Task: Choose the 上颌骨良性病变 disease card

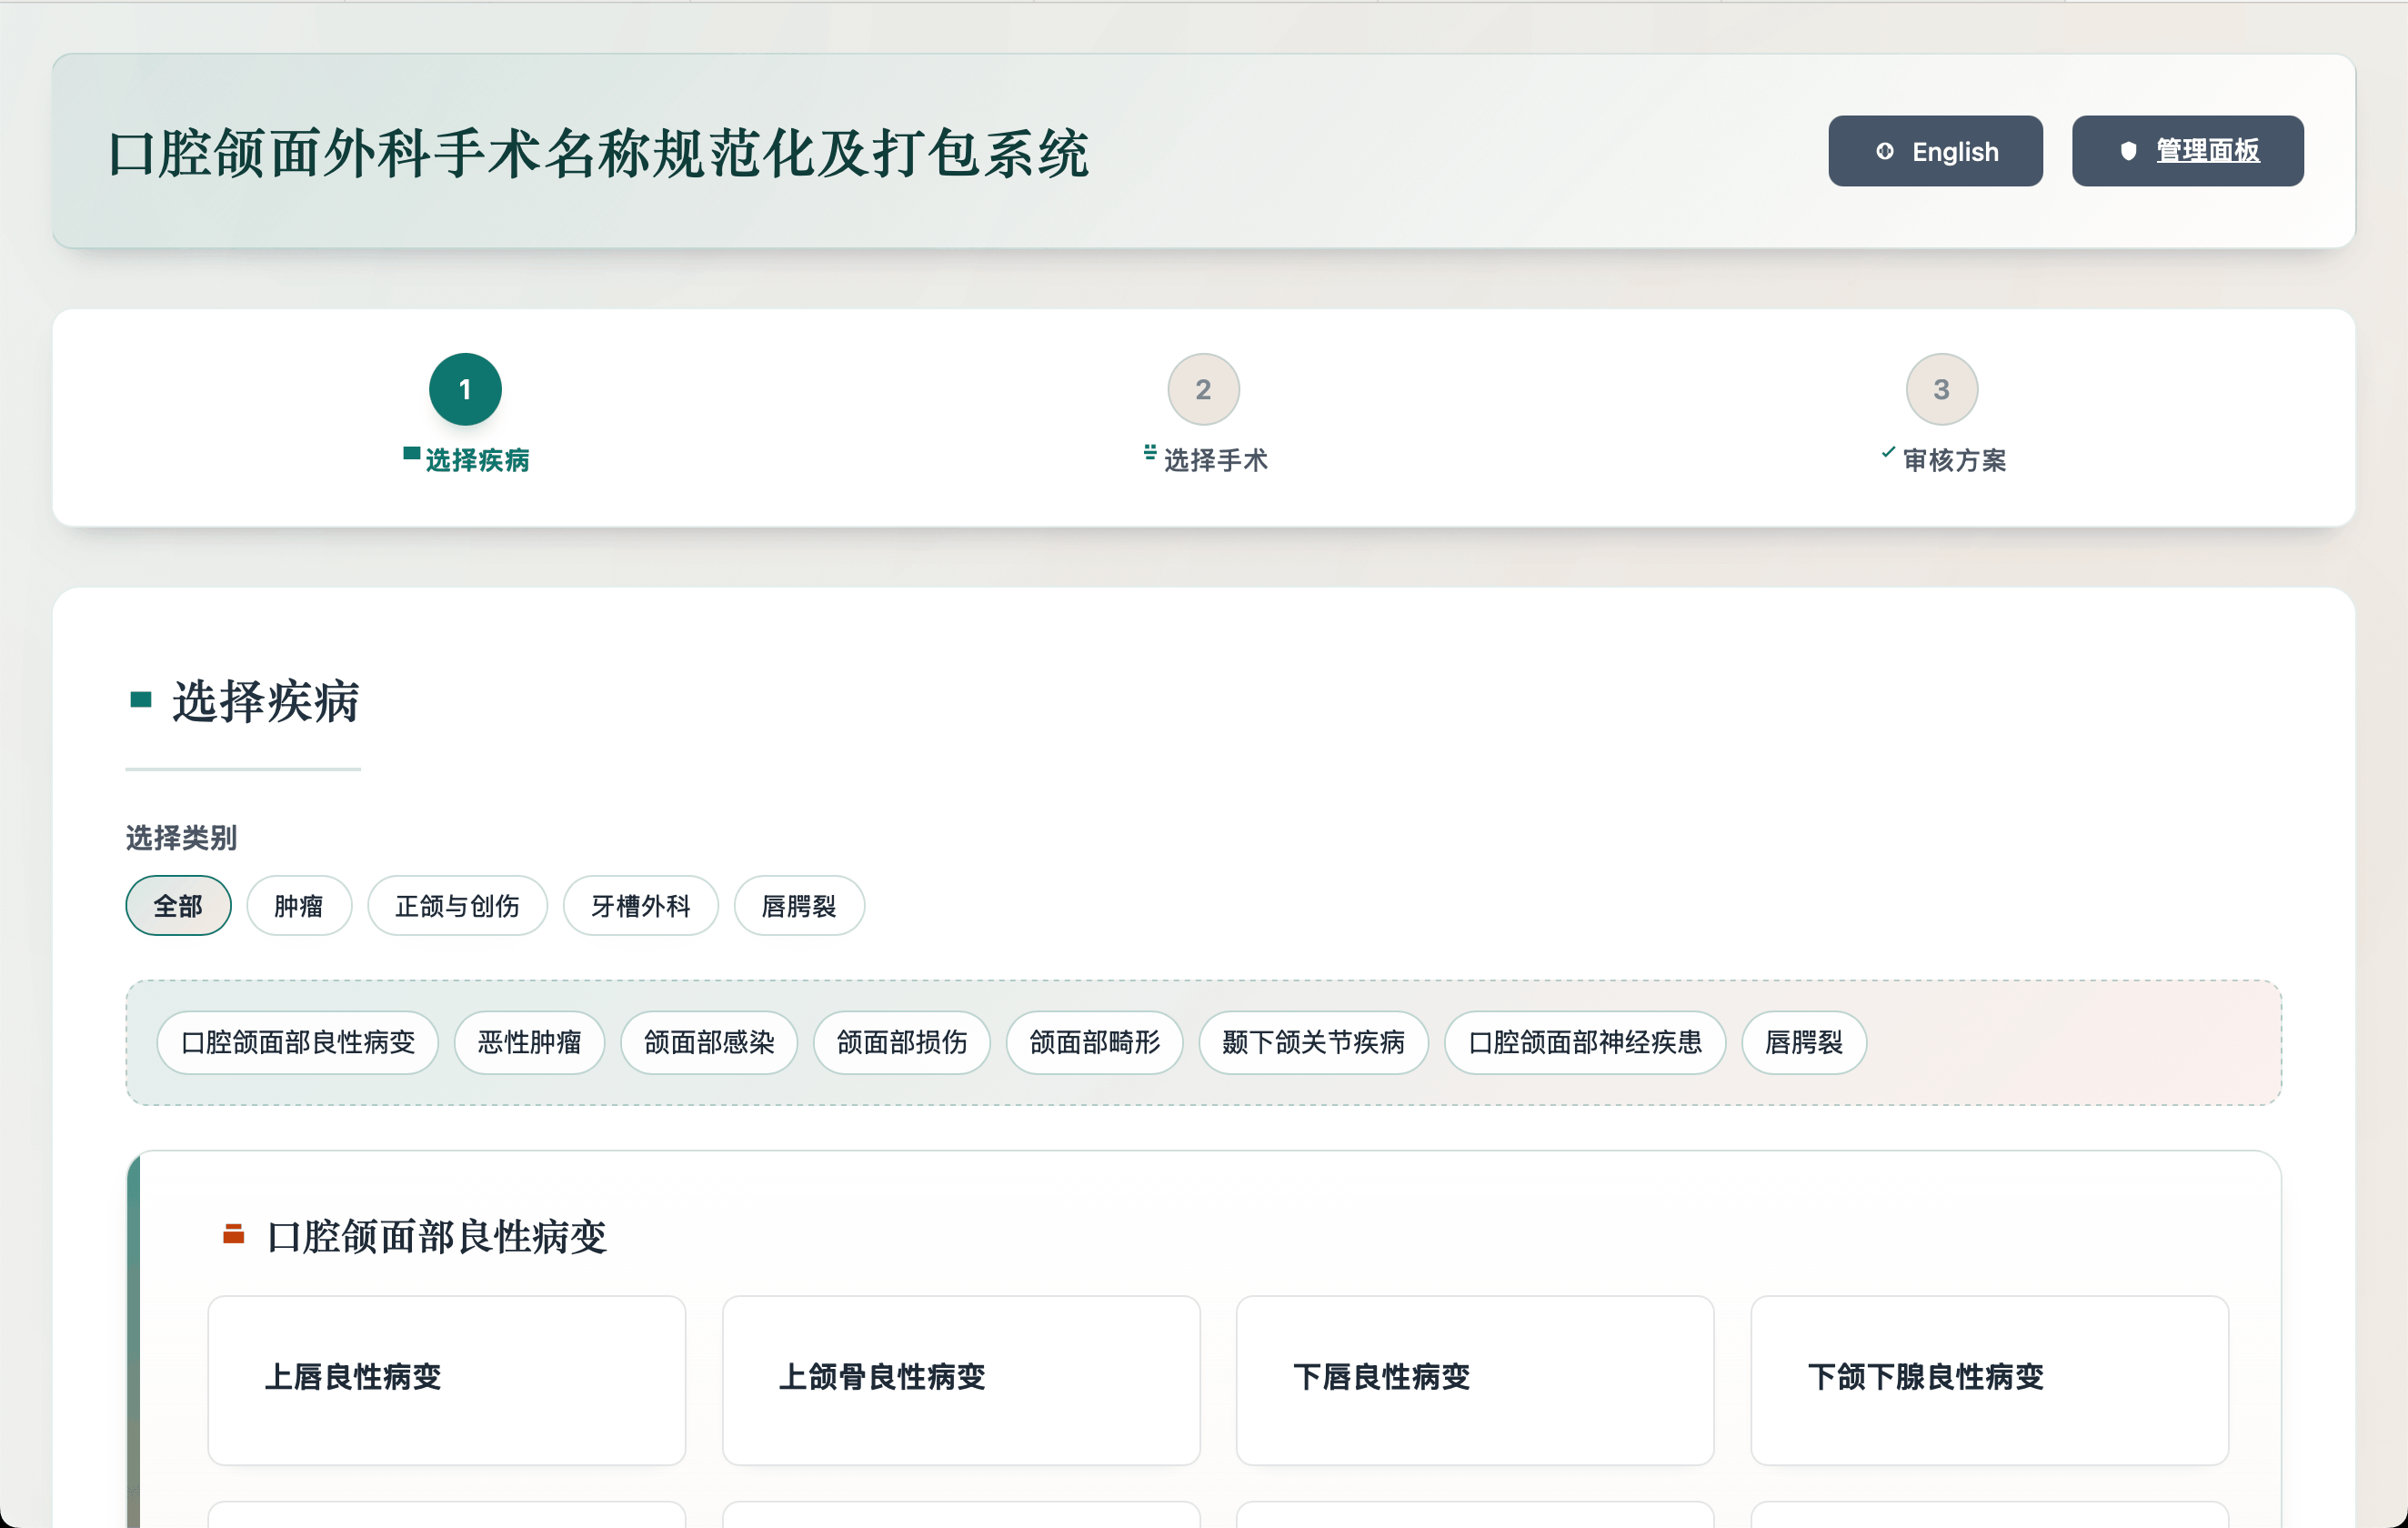Action: (x=961, y=1381)
